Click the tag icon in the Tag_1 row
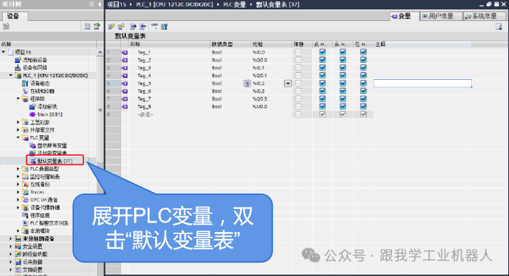The image size is (509, 276). [x=124, y=52]
